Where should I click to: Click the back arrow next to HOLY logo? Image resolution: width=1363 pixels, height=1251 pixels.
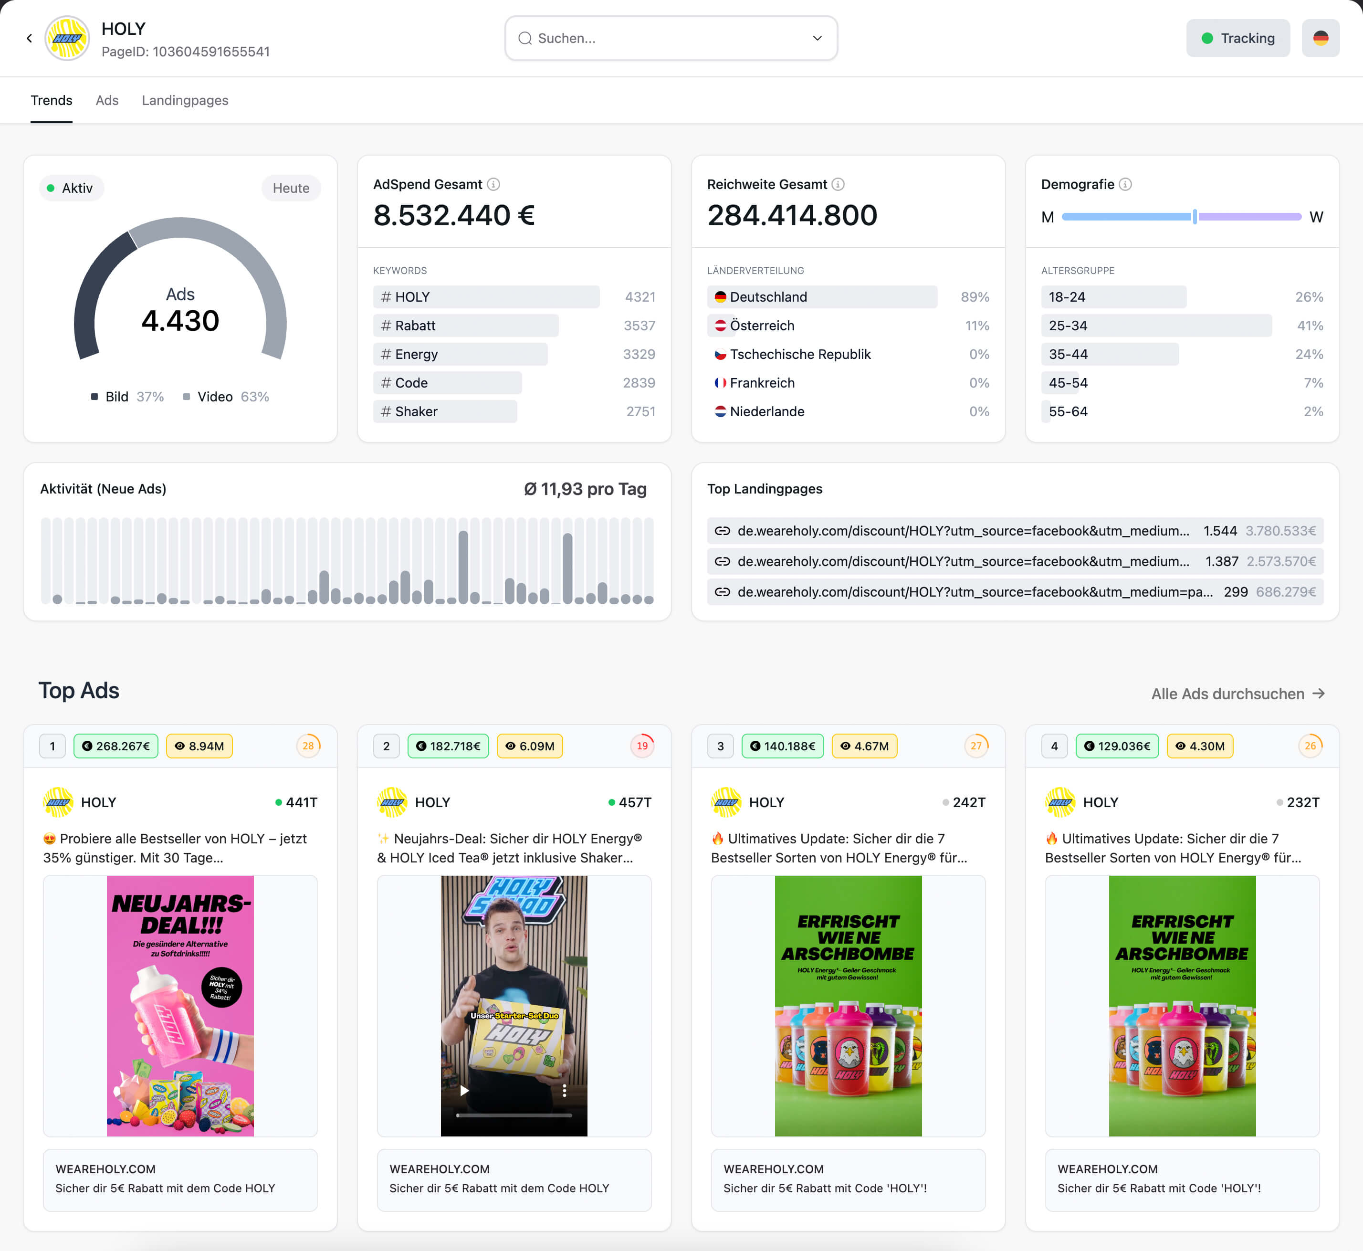(29, 39)
